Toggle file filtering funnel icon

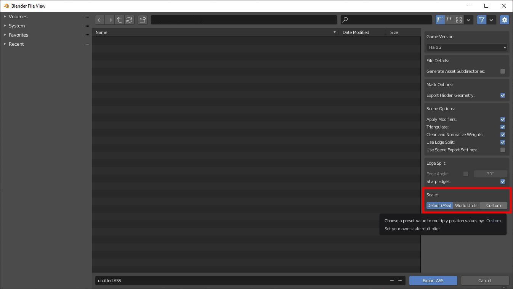[x=482, y=20]
